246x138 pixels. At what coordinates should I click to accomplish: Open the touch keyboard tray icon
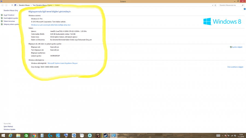pos(218,136)
